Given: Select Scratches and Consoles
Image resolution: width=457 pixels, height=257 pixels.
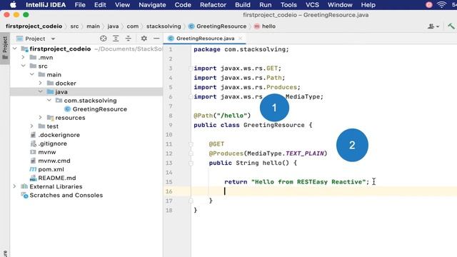Looking at the screenshot, I should pyautogui.click(x=66, y=195).
